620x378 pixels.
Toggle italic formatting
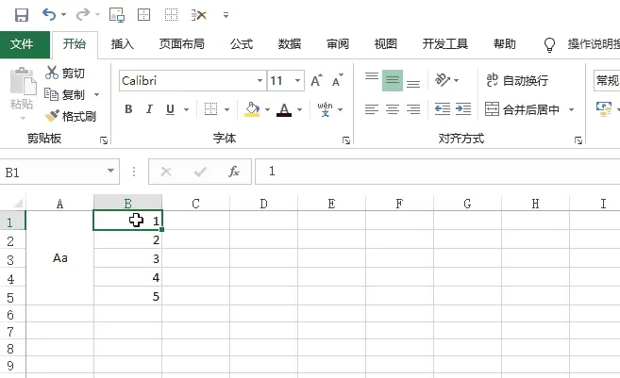[149, 109]
